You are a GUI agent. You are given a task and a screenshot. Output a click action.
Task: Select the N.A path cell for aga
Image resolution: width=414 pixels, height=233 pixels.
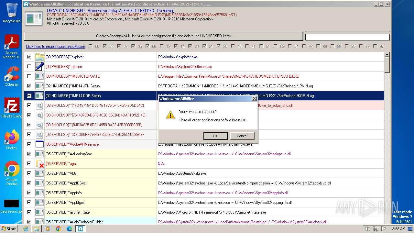click(270, 164)
